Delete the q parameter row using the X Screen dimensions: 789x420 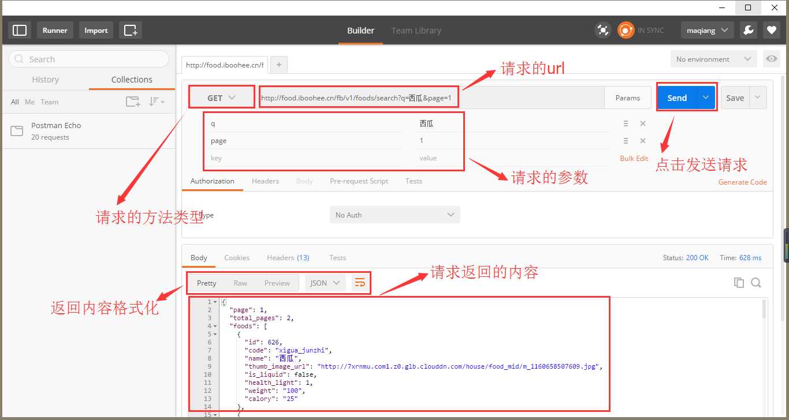click(643, 123)
